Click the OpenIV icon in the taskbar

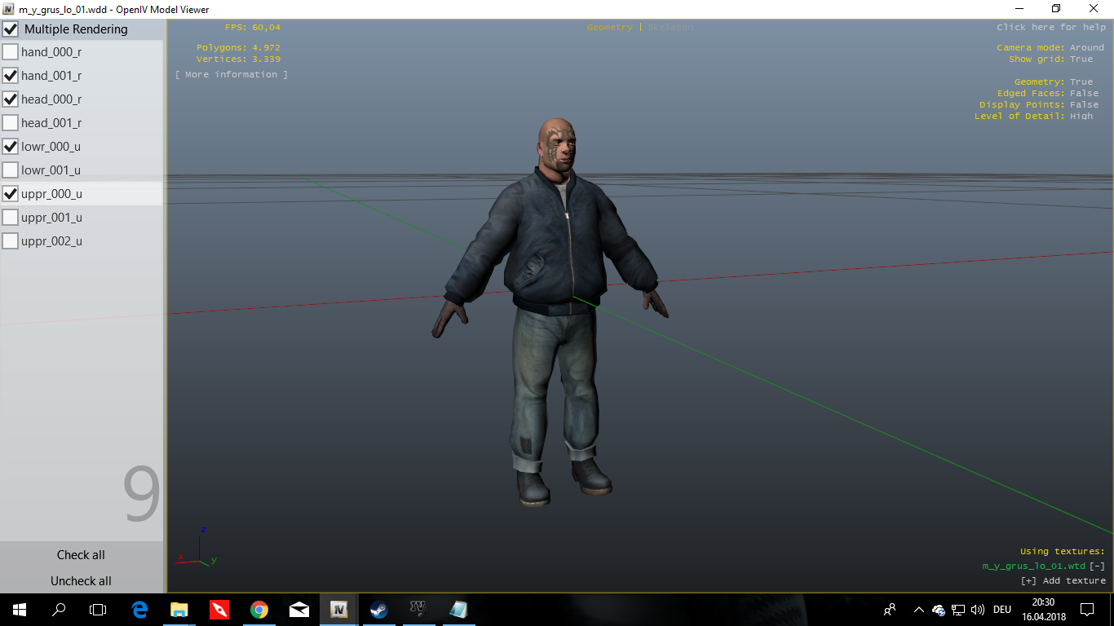click(339, 609)
